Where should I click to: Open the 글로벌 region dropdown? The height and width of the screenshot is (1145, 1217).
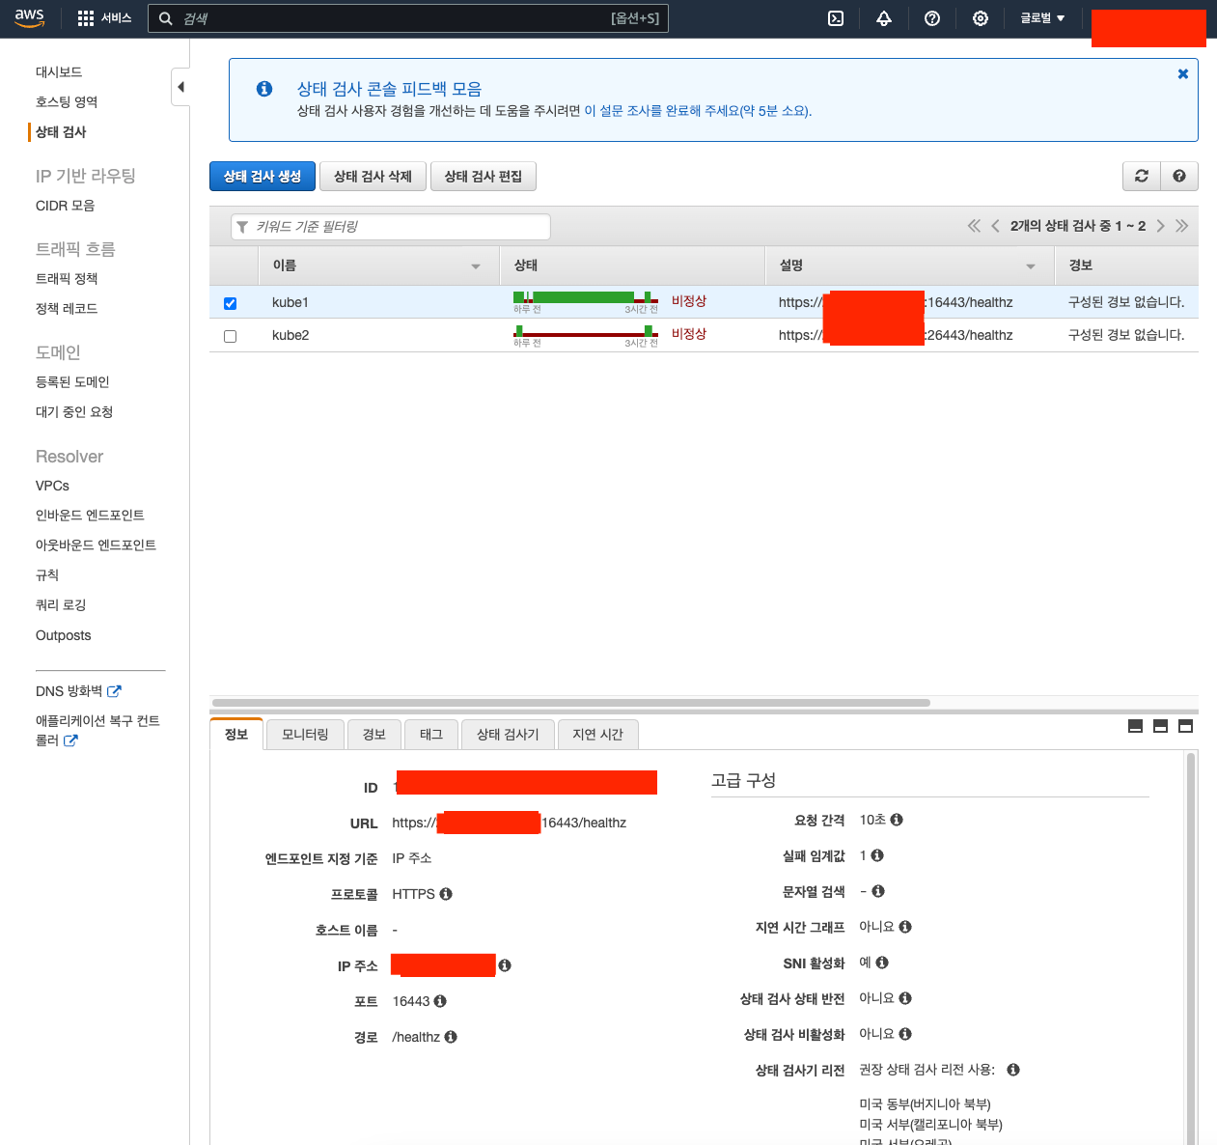tap(1042, 18)
